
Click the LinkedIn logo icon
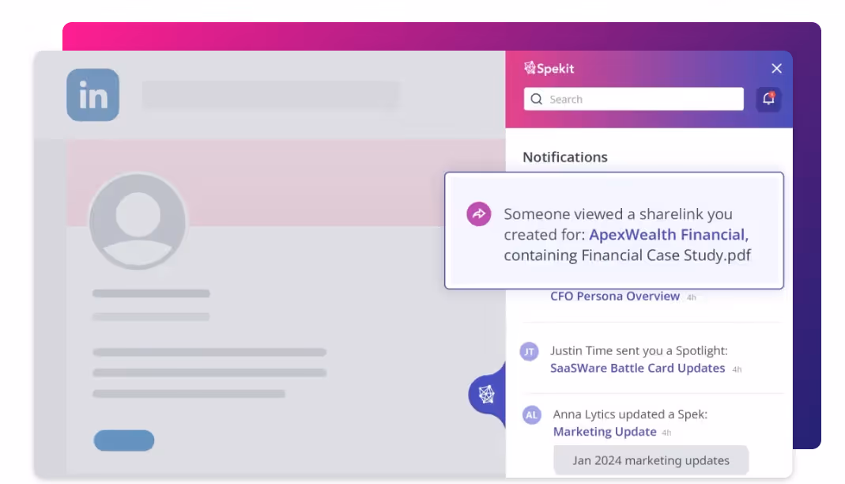92,95
